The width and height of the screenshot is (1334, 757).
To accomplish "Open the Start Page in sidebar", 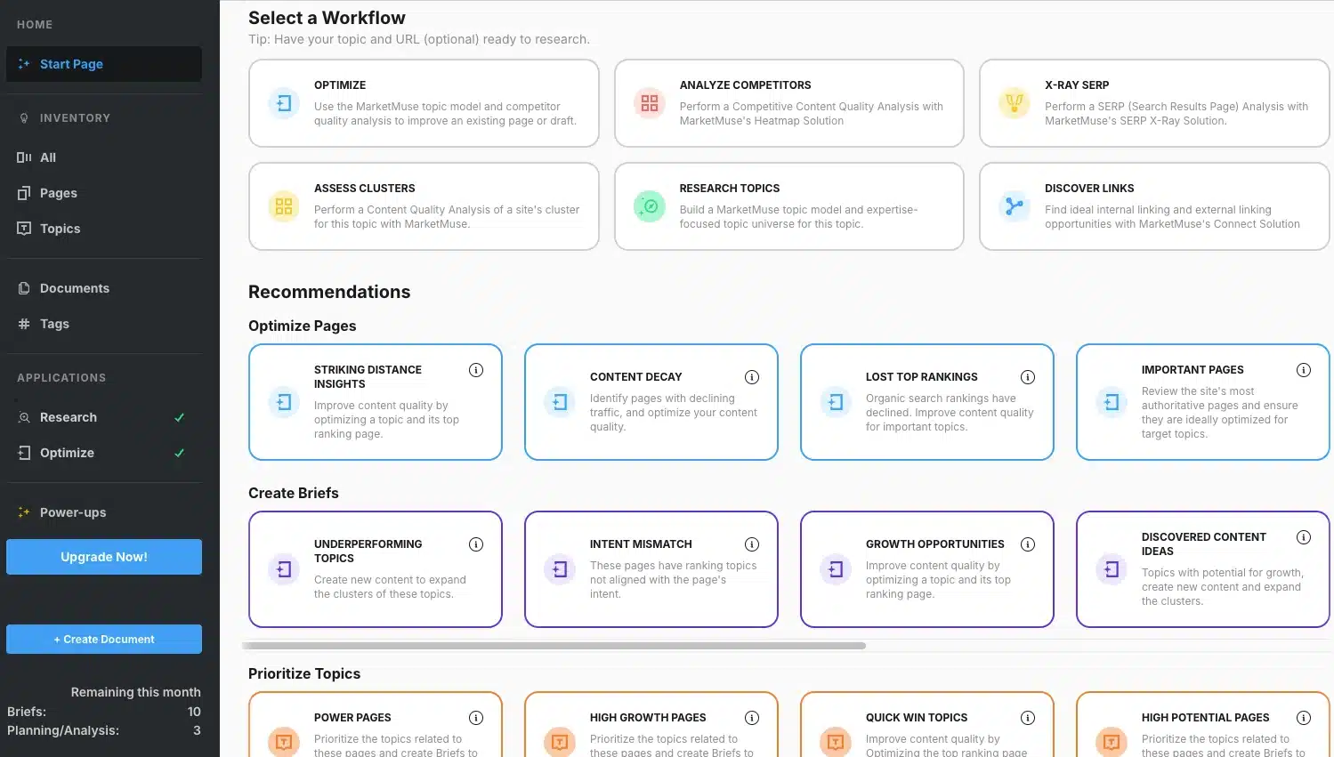I will [x=104, y=64].
